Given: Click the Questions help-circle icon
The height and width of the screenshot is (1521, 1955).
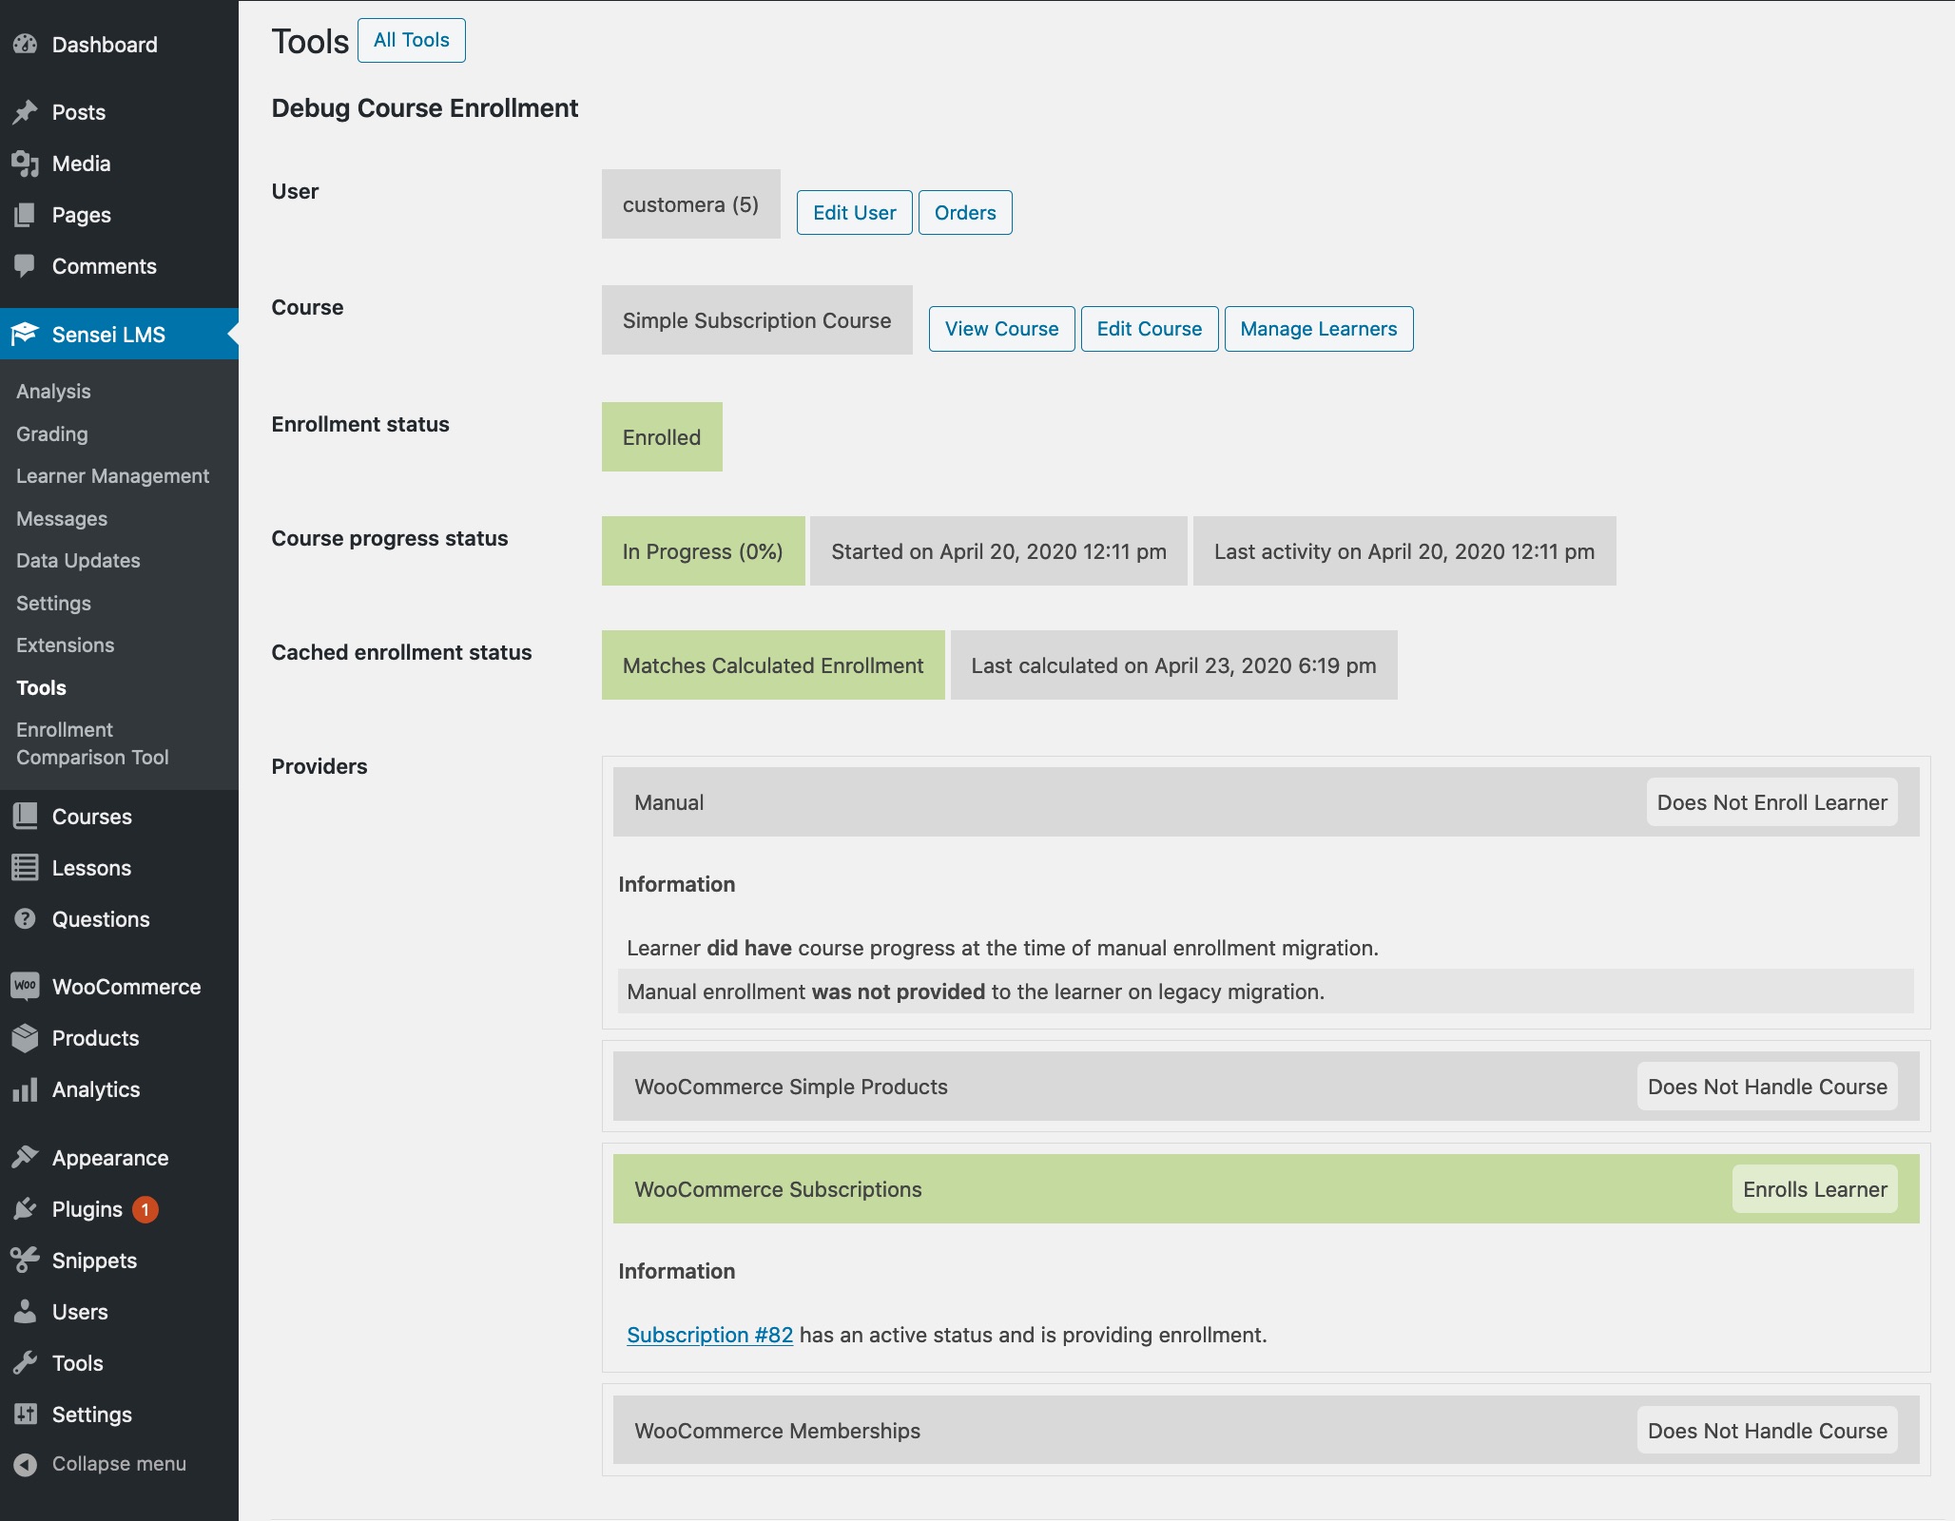Looking at the screenshot, I should pyautogui.click(x=25, y=919).
